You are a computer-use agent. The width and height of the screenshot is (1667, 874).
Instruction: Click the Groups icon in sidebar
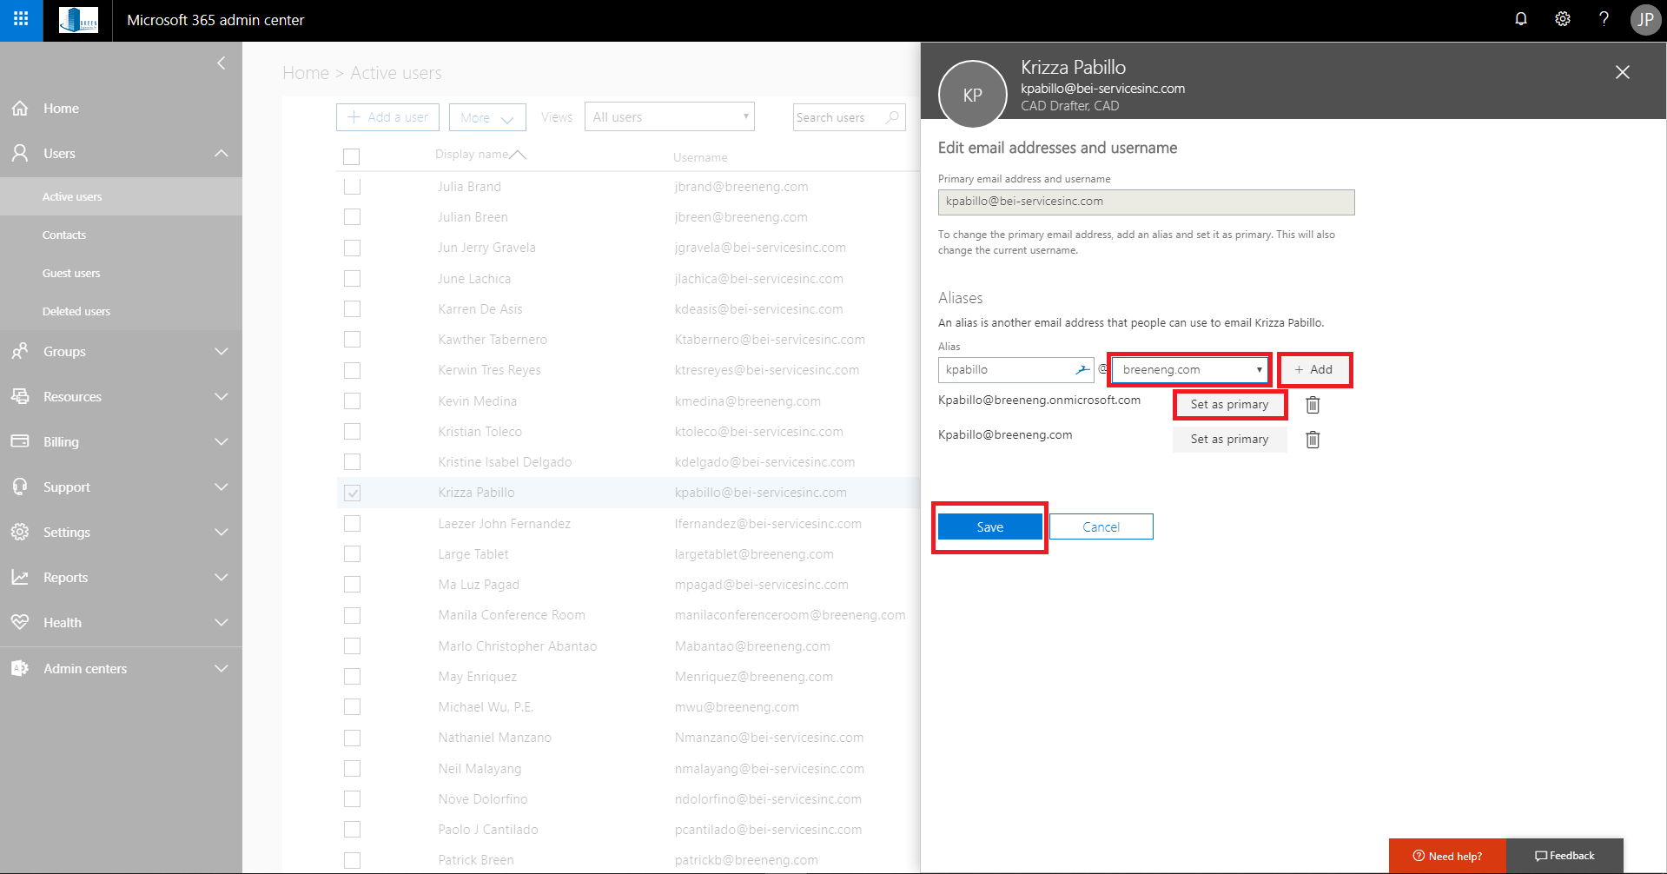click(20, 351)
